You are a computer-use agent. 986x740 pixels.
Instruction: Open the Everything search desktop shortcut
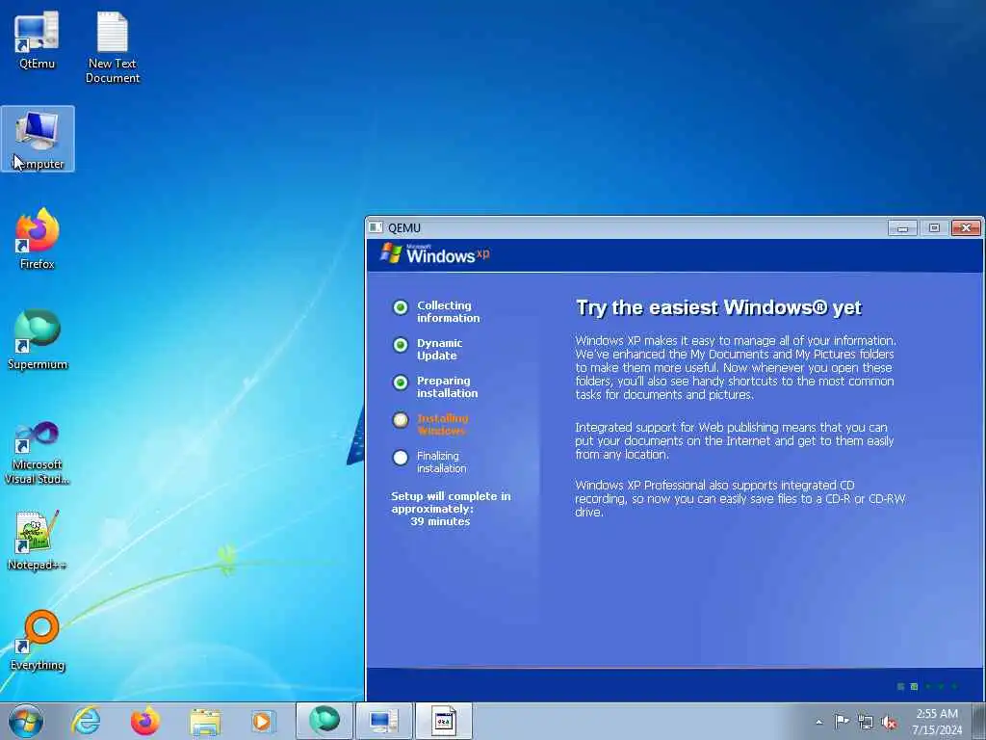coord(38,641)
